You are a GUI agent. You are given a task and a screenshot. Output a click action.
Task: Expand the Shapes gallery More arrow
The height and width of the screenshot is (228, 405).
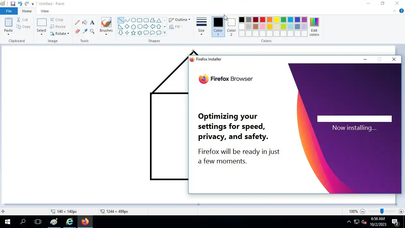(x=165, y=33)
